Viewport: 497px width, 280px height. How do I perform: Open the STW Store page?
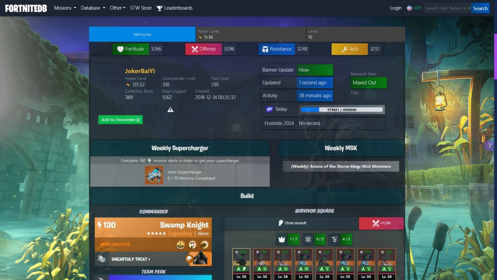click(141, 8)
